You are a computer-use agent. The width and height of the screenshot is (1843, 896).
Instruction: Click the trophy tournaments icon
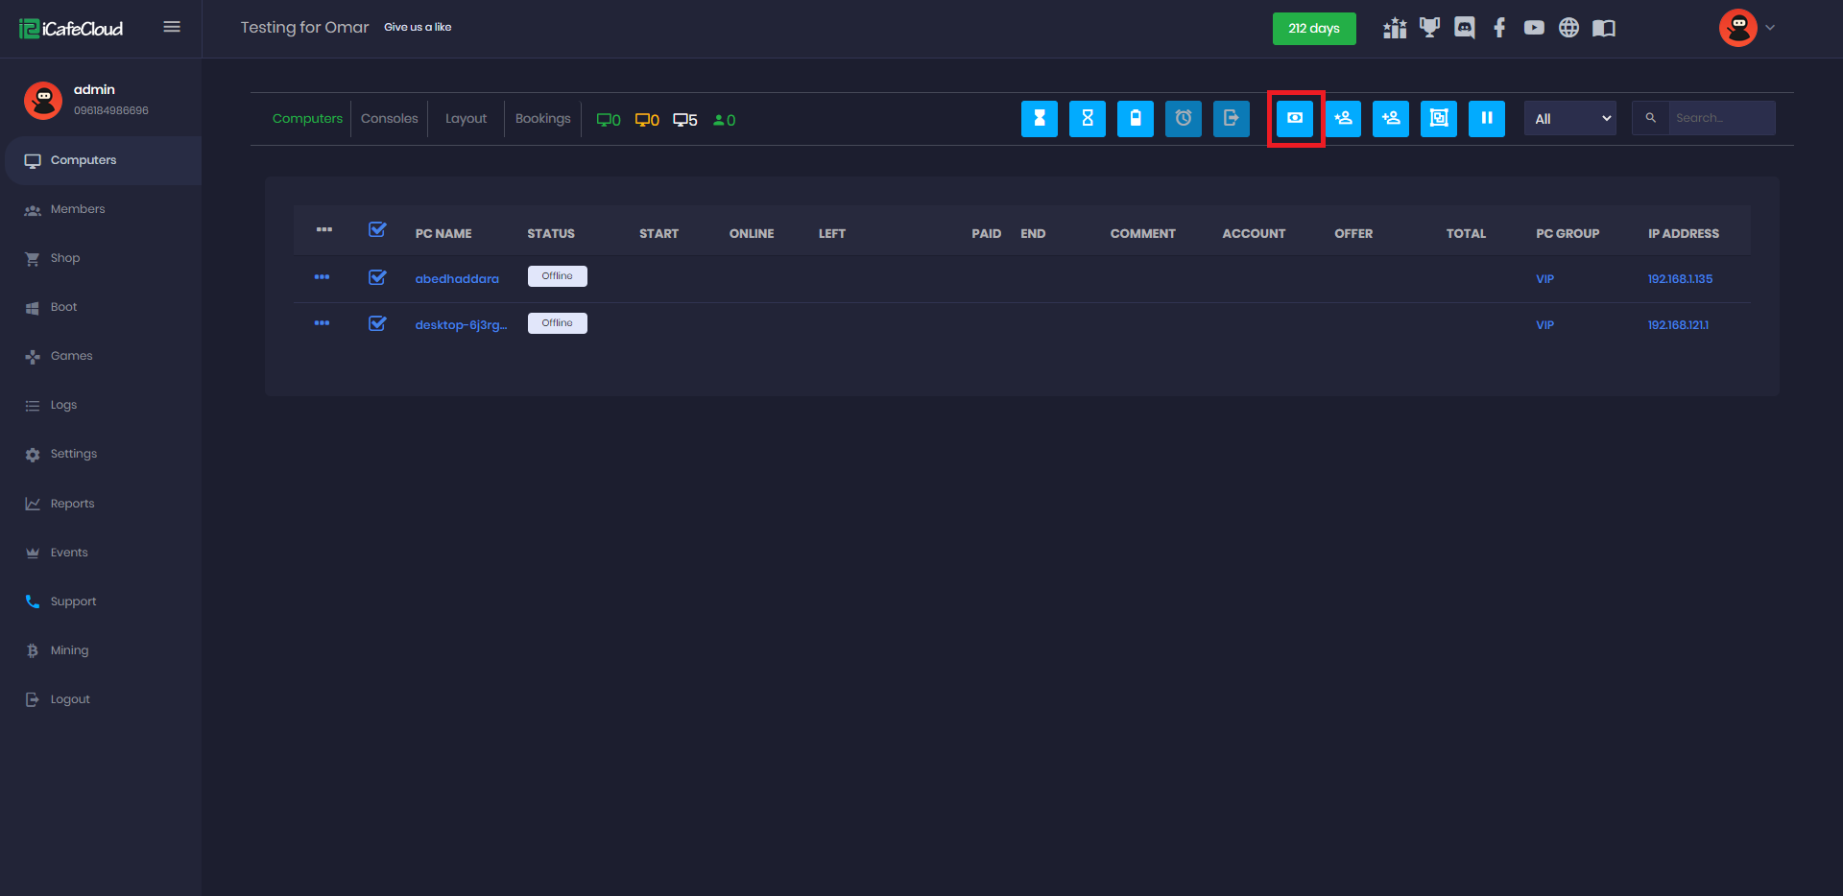click(x=1429, y=28)
